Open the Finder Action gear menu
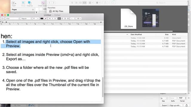The image size is (191, 107). pos(98,3)
